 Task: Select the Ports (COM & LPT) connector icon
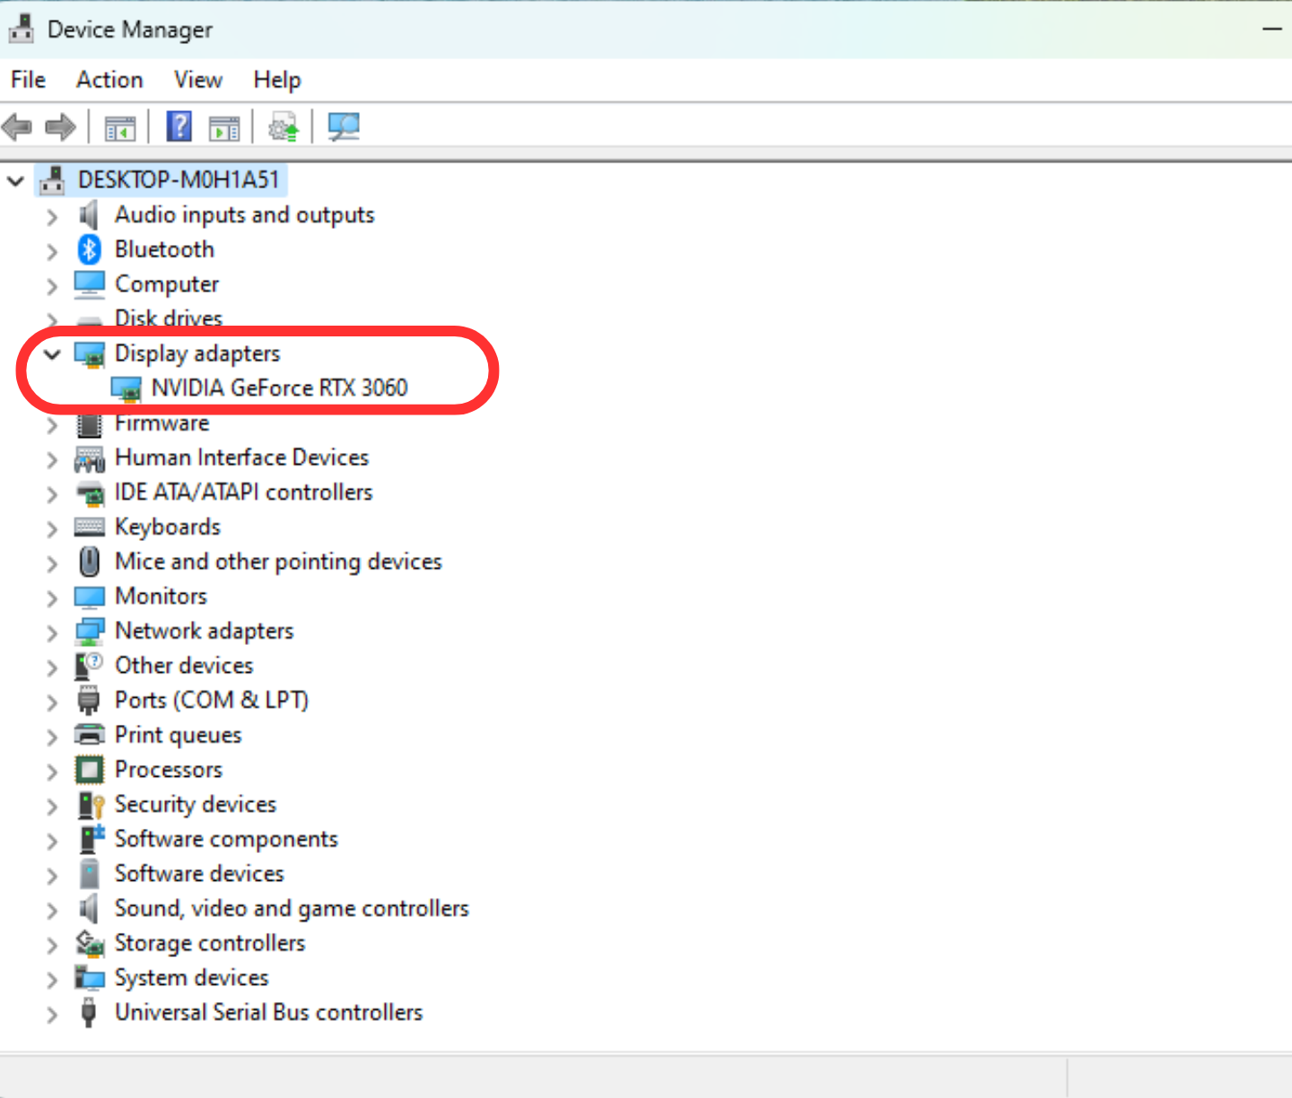[x=88, y=701]
